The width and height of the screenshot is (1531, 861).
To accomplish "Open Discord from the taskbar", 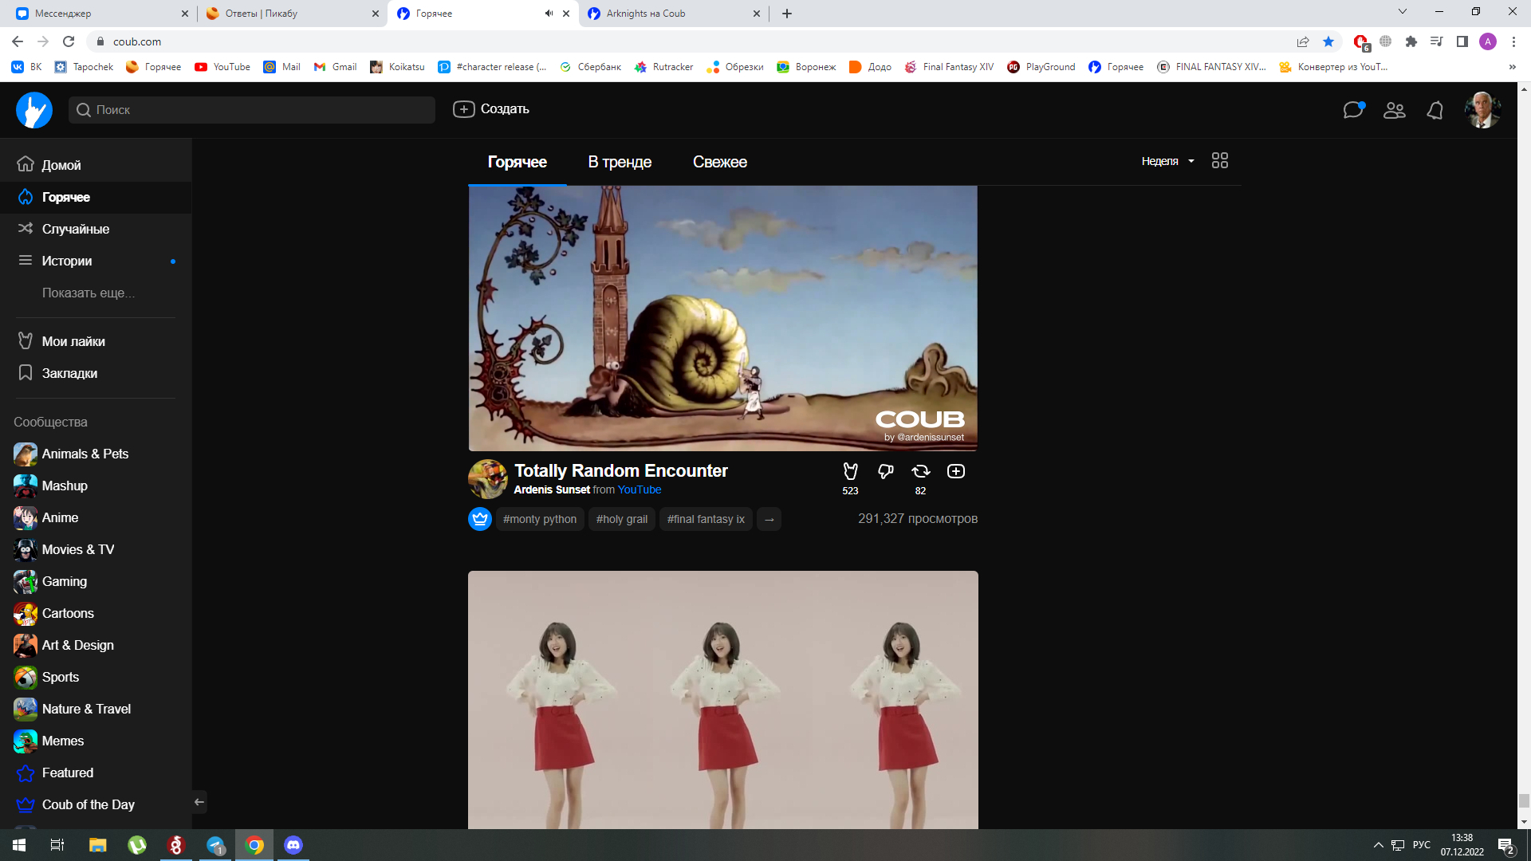I will [293, 845].
